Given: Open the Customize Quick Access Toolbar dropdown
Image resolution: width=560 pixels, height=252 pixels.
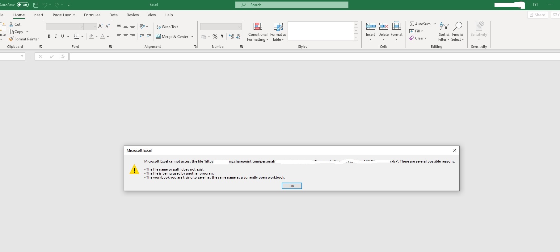Looking at the screenshot, I should pyautogui.click(x=69, y=5).
